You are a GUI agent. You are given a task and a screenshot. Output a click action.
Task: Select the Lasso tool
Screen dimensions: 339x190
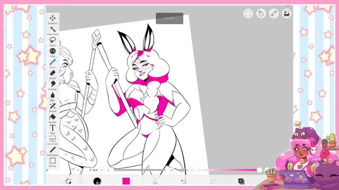52,41
